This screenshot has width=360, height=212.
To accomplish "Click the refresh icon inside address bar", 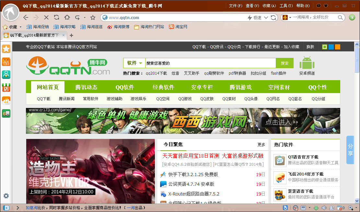I will coord(273,18).
